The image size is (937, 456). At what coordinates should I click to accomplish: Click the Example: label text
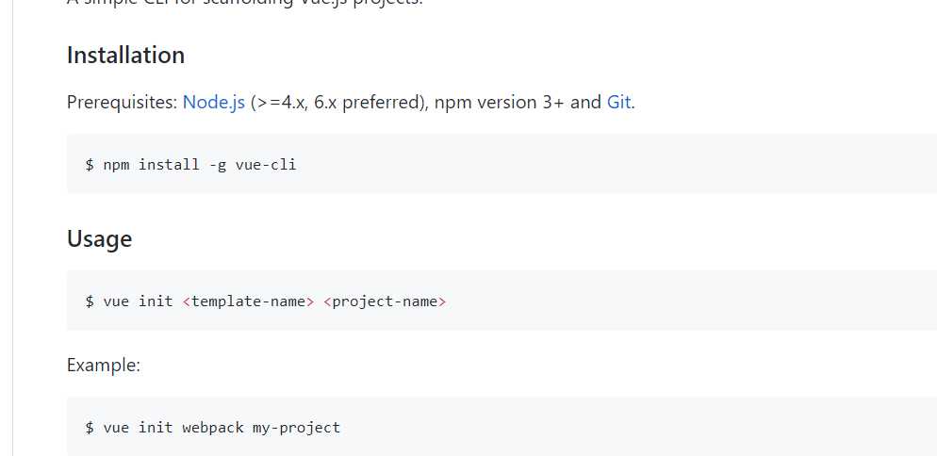pyautogui.click(x=104, y=366)
